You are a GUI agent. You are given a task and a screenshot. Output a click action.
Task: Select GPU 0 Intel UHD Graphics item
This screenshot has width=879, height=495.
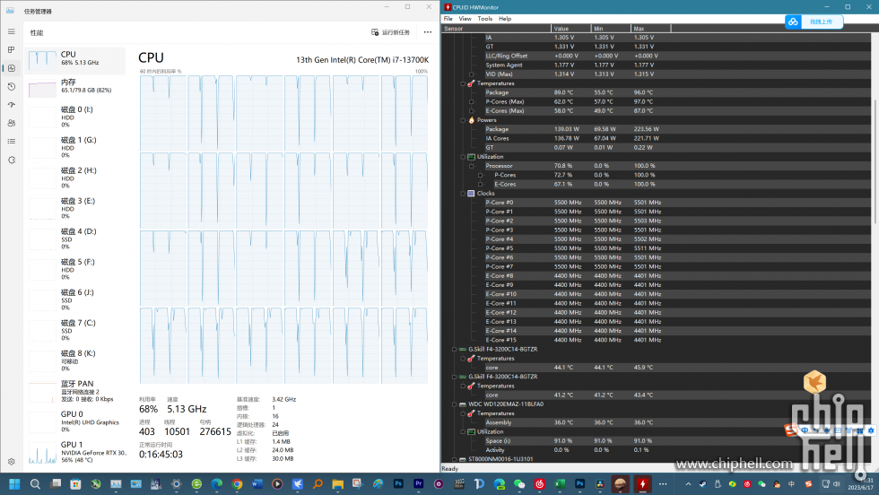[75, 421]
